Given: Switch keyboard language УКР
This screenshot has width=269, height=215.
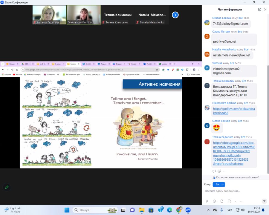Looking at the screenshot, I should tap(230, 210).
